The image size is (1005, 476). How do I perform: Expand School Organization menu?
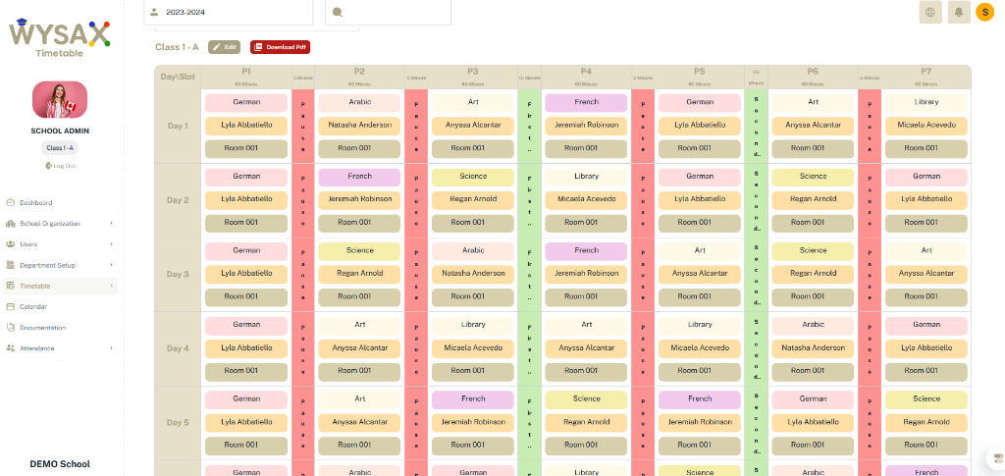tap(60, 224)
